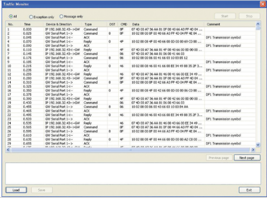Select row 4 Reply at 0.070
The image size is (267, 198).
click(131, 42)
